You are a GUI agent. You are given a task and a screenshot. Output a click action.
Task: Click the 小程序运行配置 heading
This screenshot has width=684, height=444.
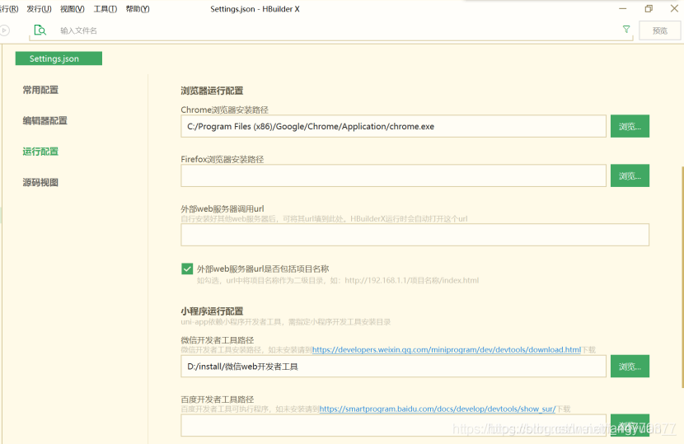pos(212,311)
